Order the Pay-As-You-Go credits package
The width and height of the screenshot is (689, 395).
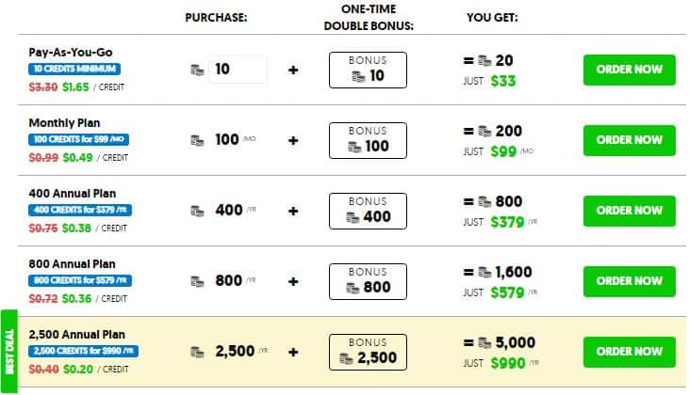click(x=630, y=69)
